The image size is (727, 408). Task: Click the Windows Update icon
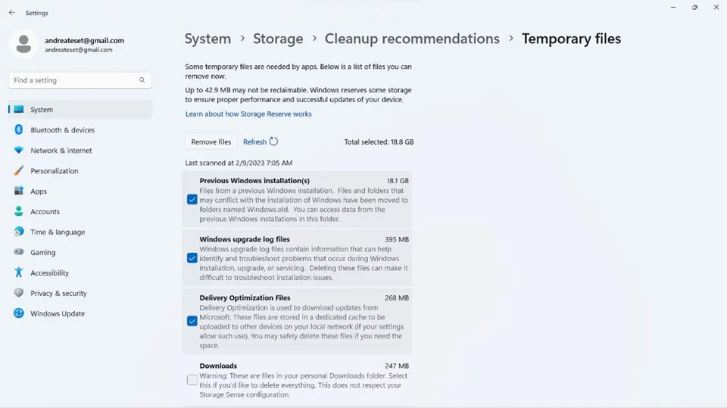pyautogui.click(x=18, y=313)
